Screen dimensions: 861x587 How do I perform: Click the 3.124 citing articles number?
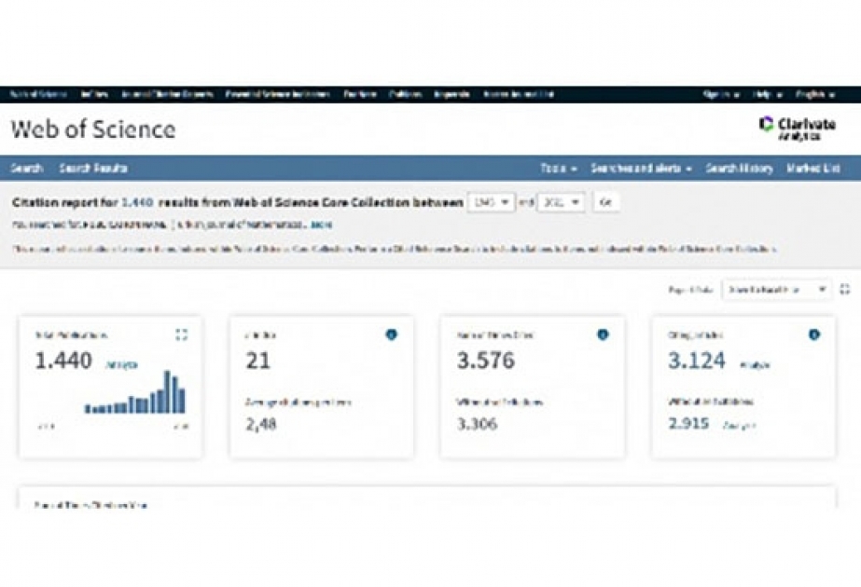pos(697,361)
